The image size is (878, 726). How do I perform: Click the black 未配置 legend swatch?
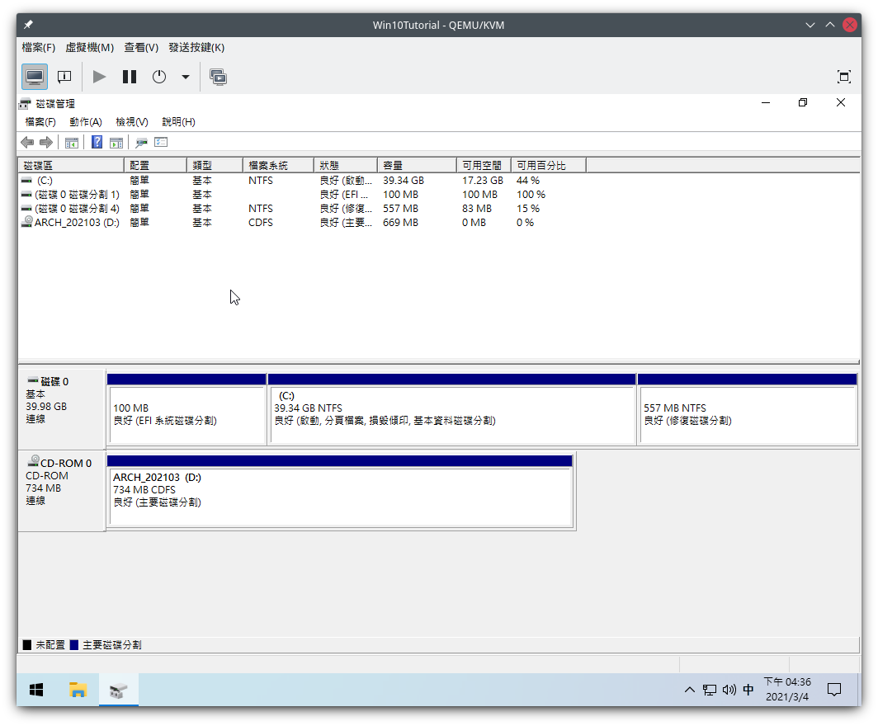pos(27,645)
